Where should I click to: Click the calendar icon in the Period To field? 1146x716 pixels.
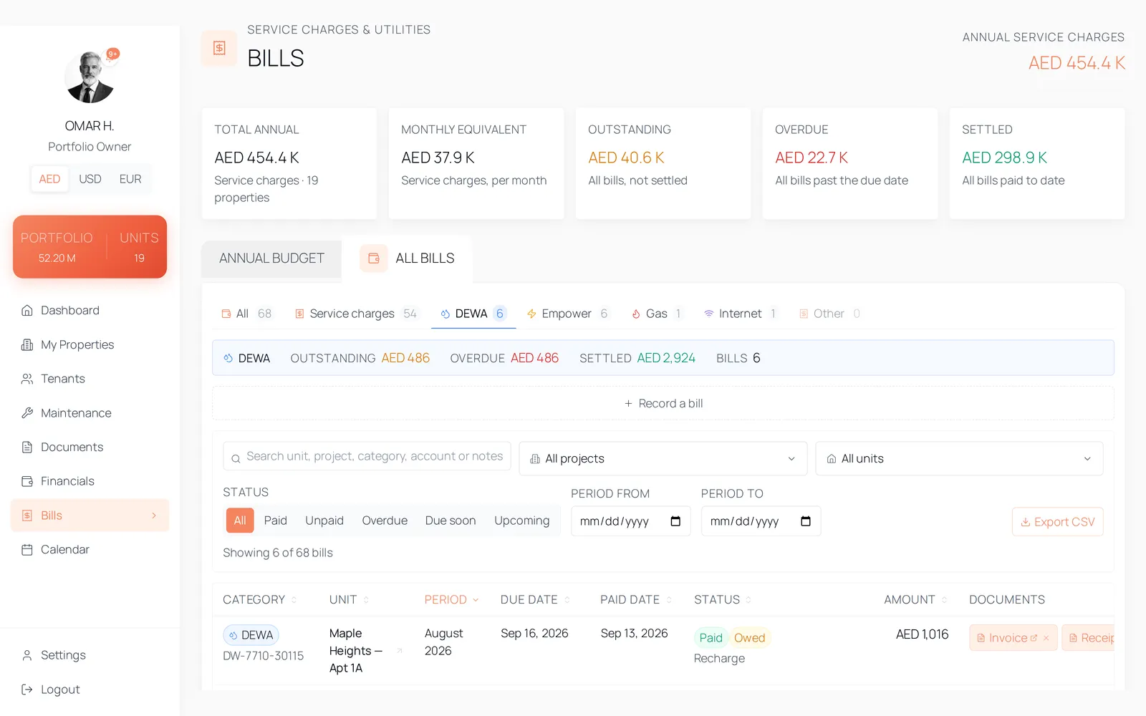tap(806, 521)
